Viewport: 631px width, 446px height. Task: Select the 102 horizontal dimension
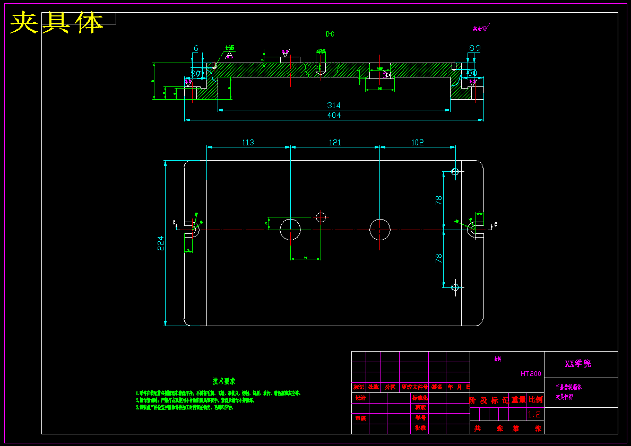[x=417, y=142]
